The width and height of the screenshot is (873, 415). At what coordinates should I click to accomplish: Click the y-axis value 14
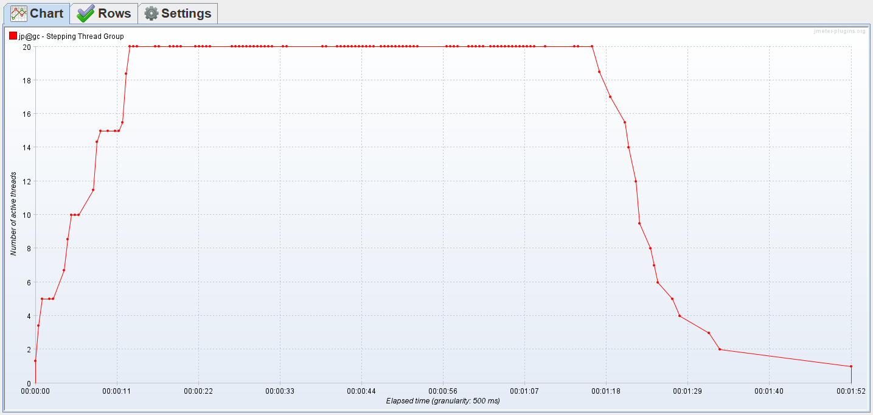27,147
